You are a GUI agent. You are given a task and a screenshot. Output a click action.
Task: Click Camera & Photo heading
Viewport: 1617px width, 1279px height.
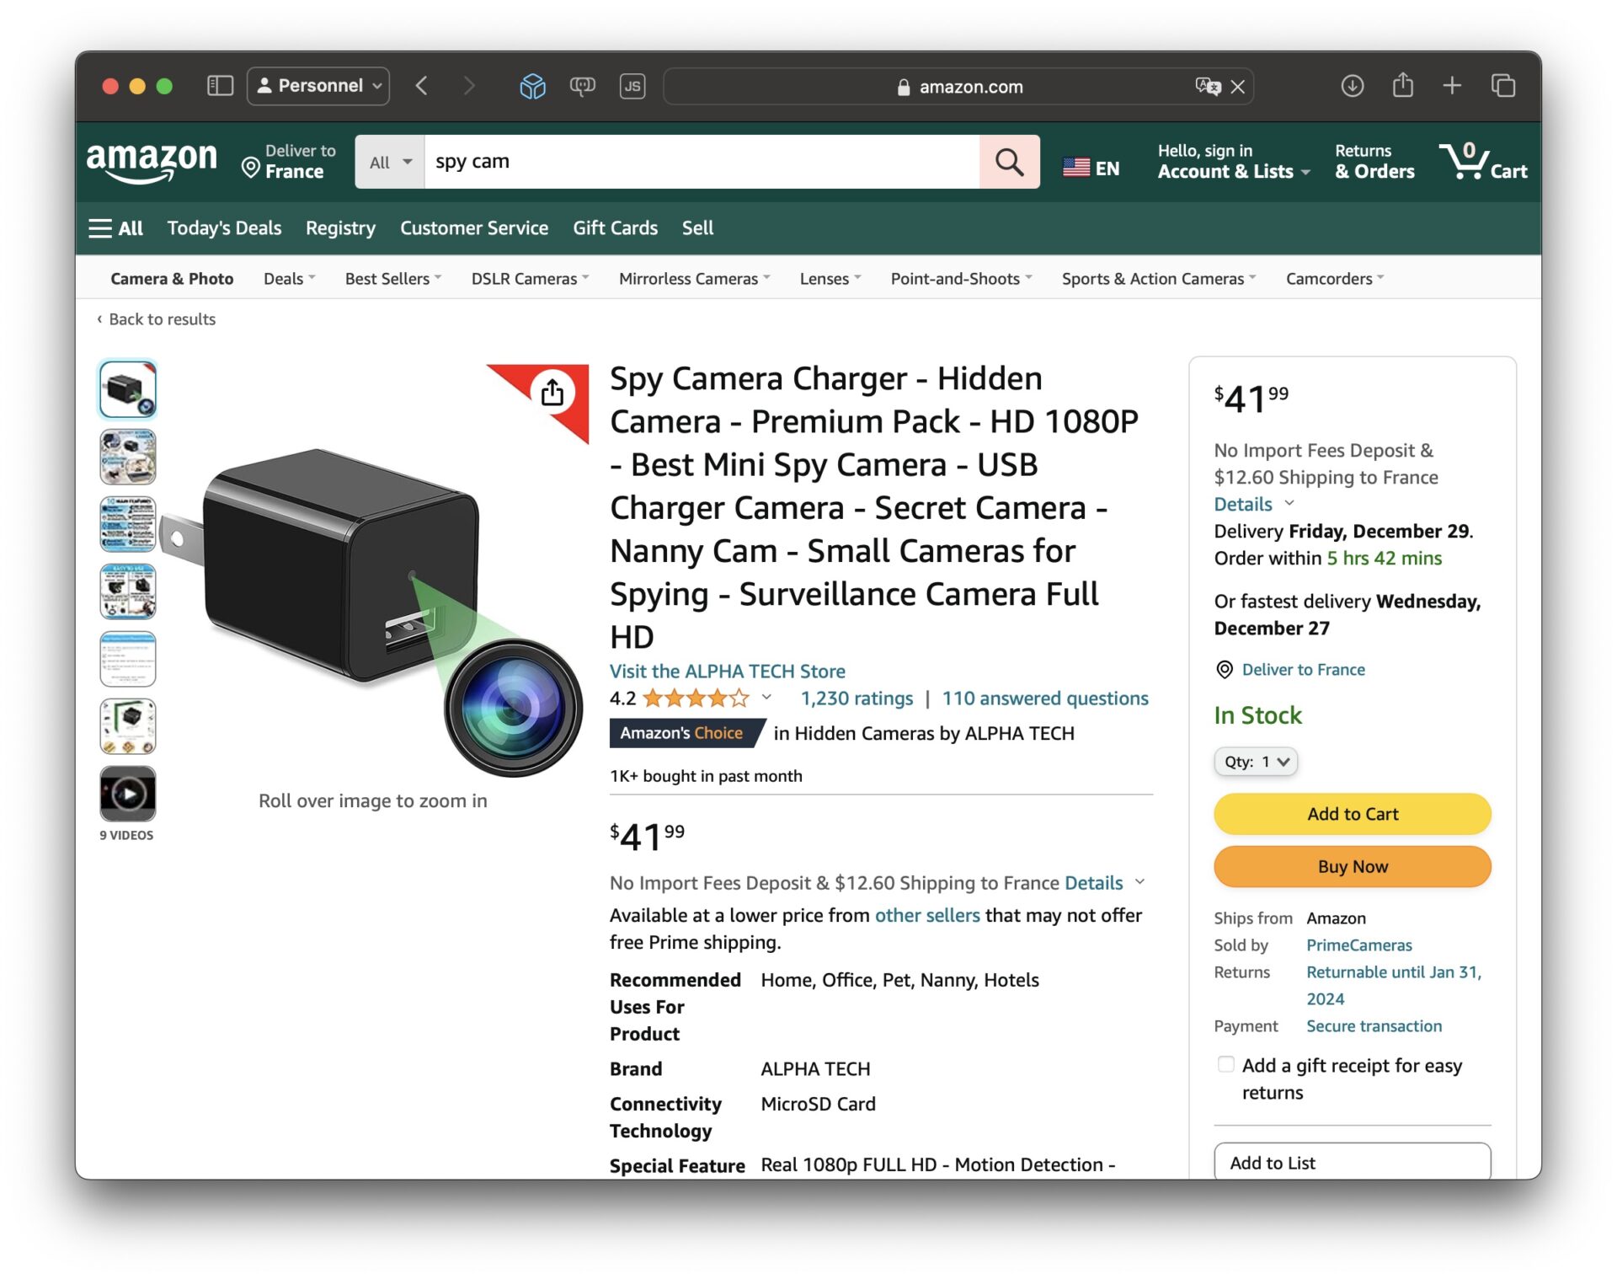pyautogui.click(x=172, y=279)
